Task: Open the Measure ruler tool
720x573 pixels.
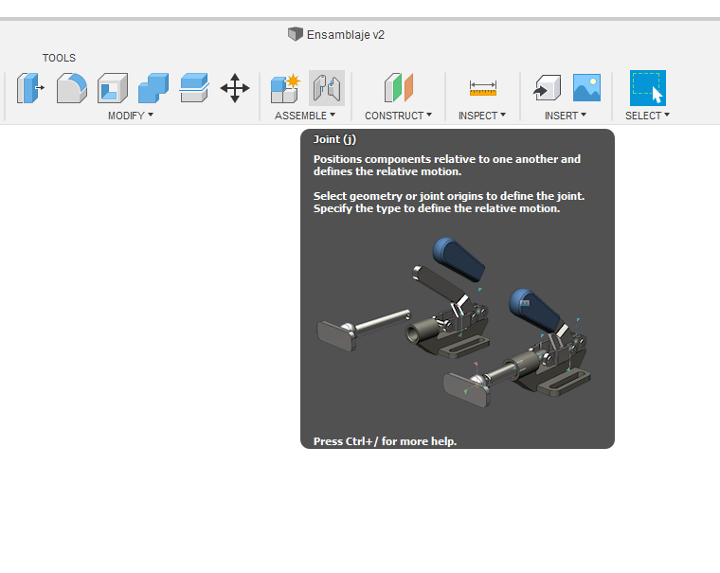Action: click(482, 88)
